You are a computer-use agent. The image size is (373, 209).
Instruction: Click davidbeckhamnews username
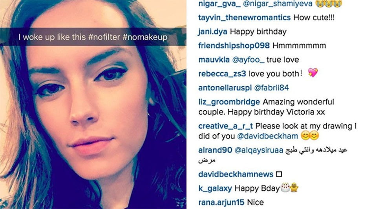[x=235, y=174]
